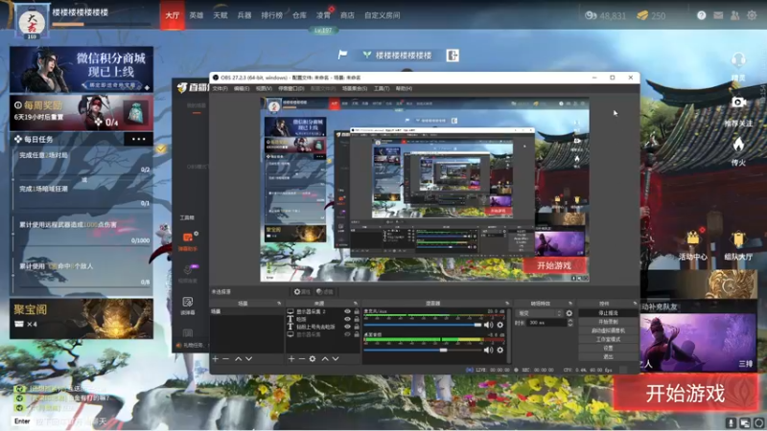Click leave-team door icon beside team name
767x431 pixels.
453,56
